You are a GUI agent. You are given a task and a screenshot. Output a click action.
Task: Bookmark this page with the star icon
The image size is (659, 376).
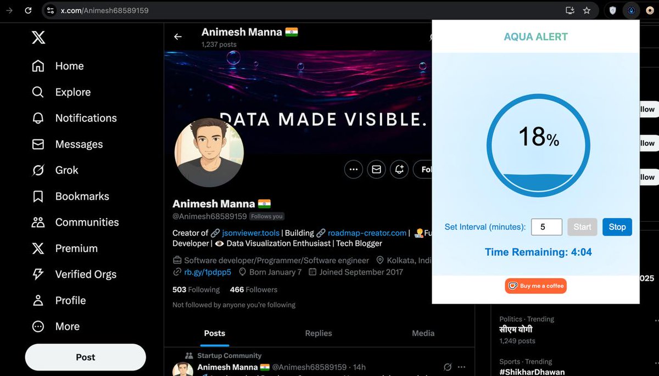[x=587, y=10]
